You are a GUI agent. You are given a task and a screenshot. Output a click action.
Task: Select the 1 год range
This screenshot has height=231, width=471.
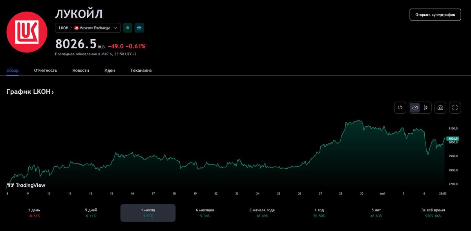[319, 213]
